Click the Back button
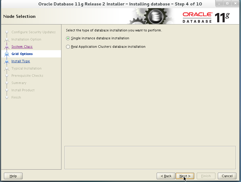This screenshot has width=241, height=182. 166,176
